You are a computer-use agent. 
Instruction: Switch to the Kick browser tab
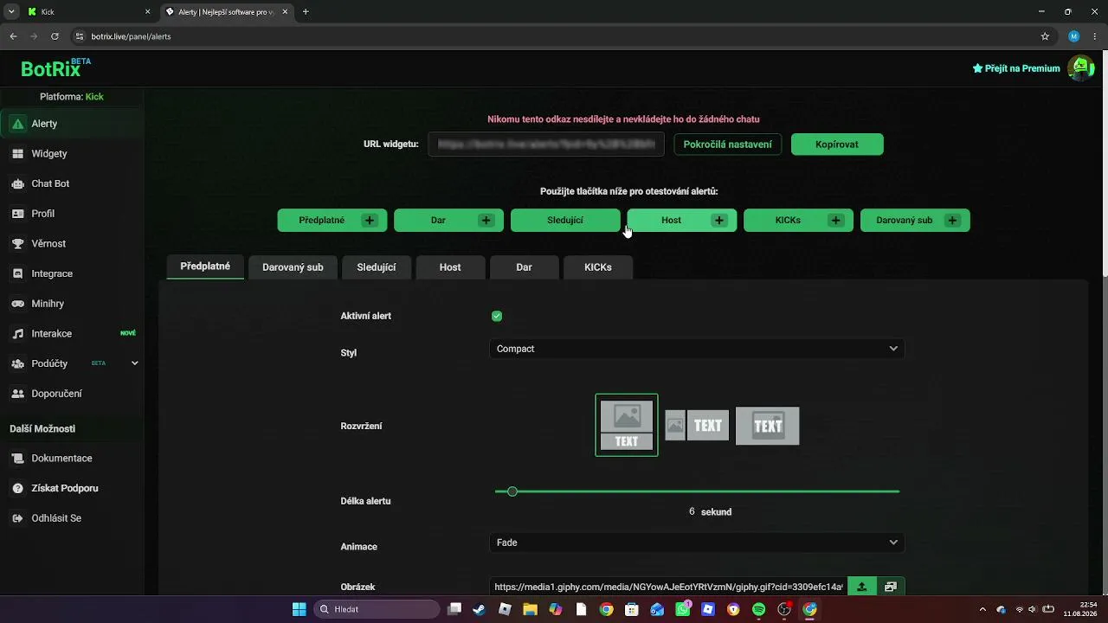tap(87, 12)
